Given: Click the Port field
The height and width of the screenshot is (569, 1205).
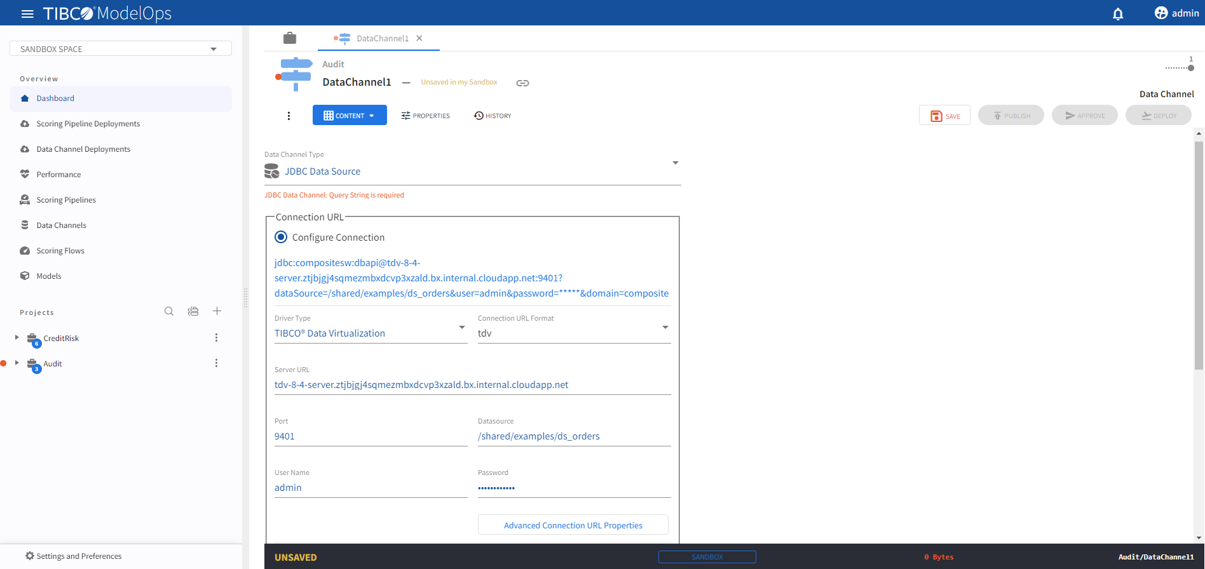Looking at the screenshot, I should click(x=371, y=436).
